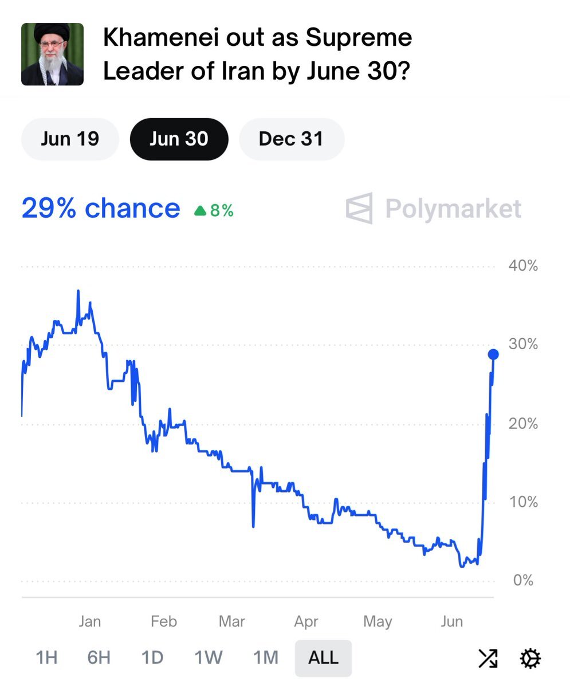This screenshot has width=570, height=688.
Task: Set chart range to 1H
Action: pos(46,658)
